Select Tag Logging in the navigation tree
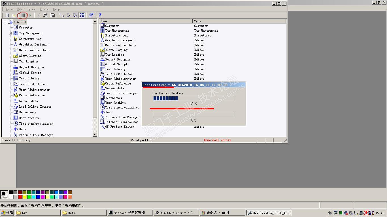 pyautogui.click(x=28, y=61)
